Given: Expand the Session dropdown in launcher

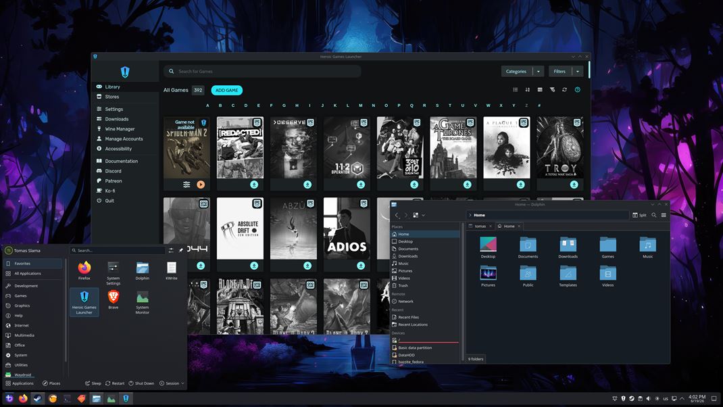Looking at the screenshot, I should pyautogui.click(x=172, y=383).
